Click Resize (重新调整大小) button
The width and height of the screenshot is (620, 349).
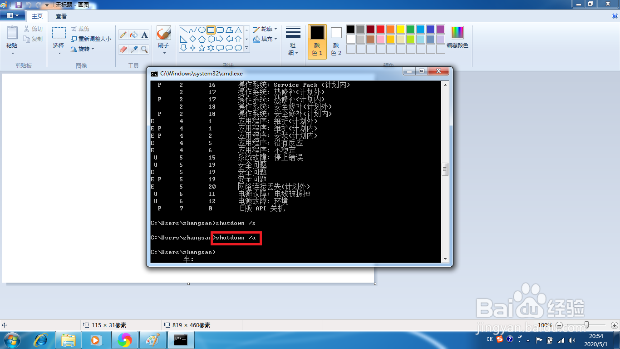(x=91, y=39)
